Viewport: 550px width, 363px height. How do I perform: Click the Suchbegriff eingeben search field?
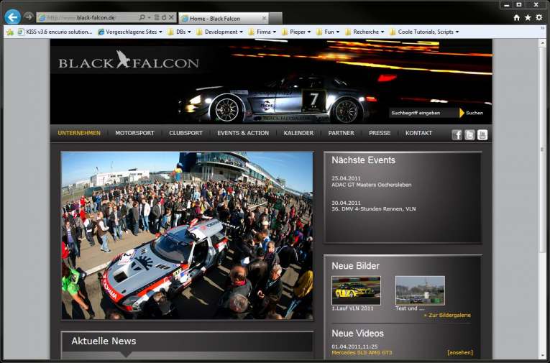(x=423, y=113)
